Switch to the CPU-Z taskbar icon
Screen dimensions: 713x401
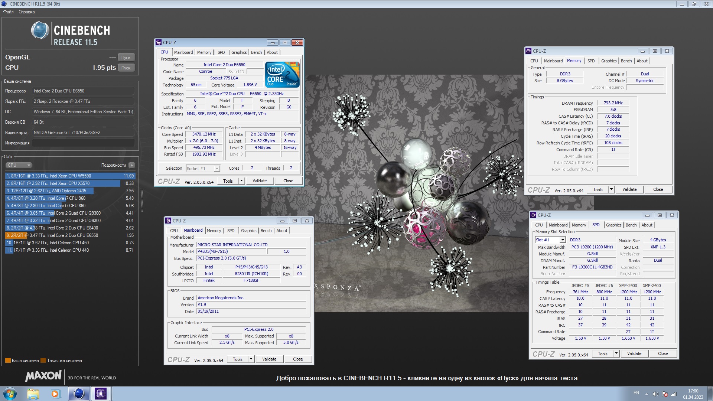(x=101, y=394)
